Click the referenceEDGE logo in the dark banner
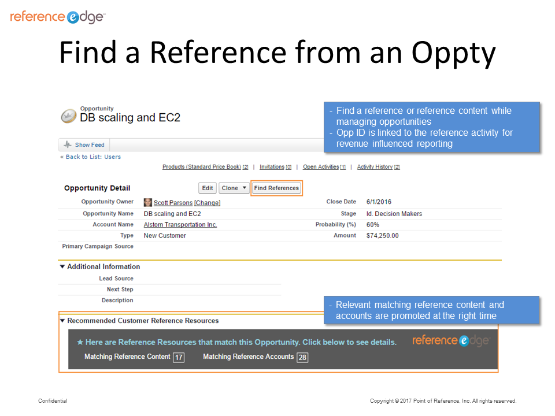The image size is (555, 416). [451, 340]
